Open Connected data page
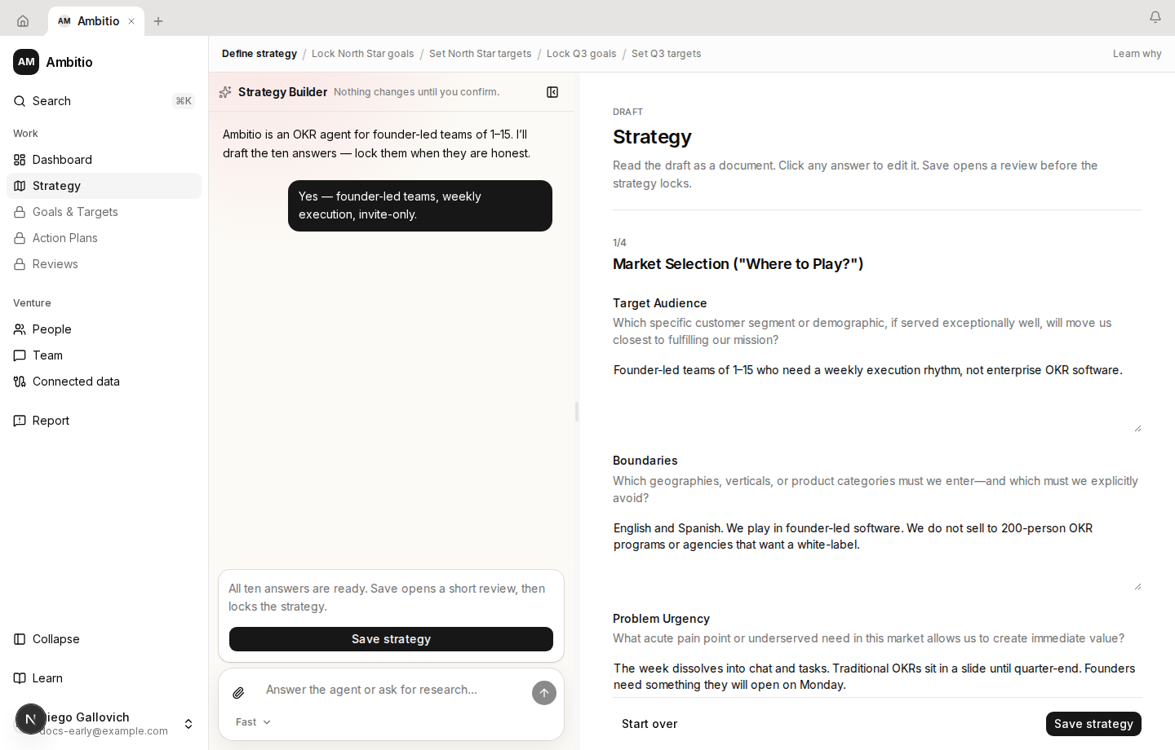Image resolution: width=1175 pixels, height=750 pixels. click(104, 382)
